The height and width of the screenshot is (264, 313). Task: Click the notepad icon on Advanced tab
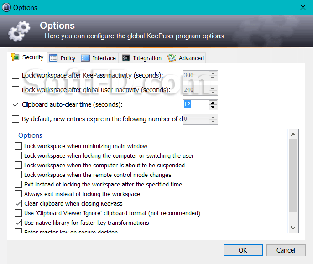[x=172, y=58]
